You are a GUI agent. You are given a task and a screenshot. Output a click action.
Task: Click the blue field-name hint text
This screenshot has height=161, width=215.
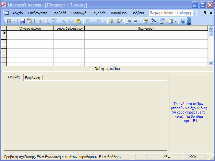[x=189, y=112]
